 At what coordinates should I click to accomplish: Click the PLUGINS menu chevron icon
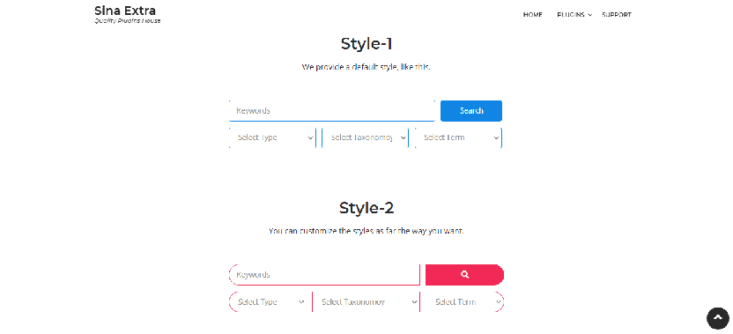(x=590, y=15)
